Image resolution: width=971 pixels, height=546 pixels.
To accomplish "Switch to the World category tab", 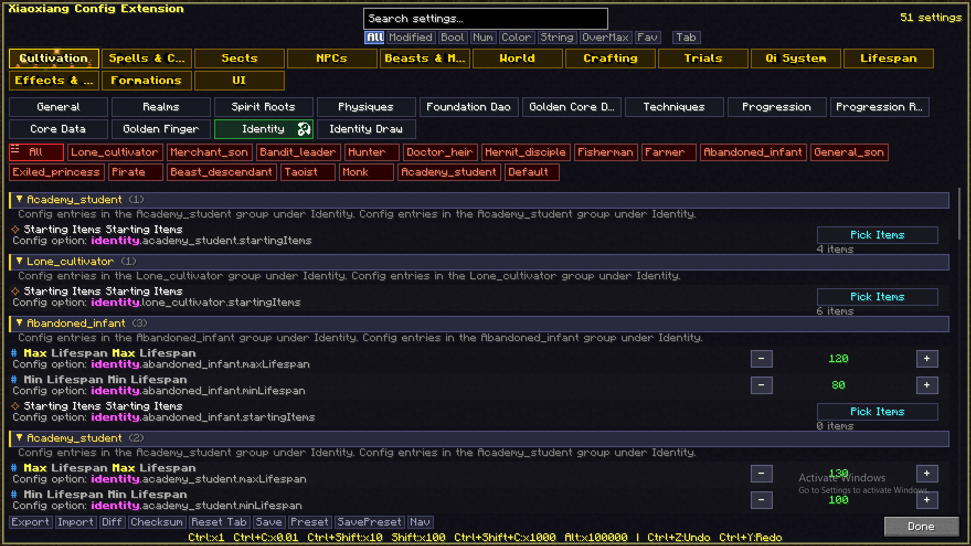I will 518,59.
